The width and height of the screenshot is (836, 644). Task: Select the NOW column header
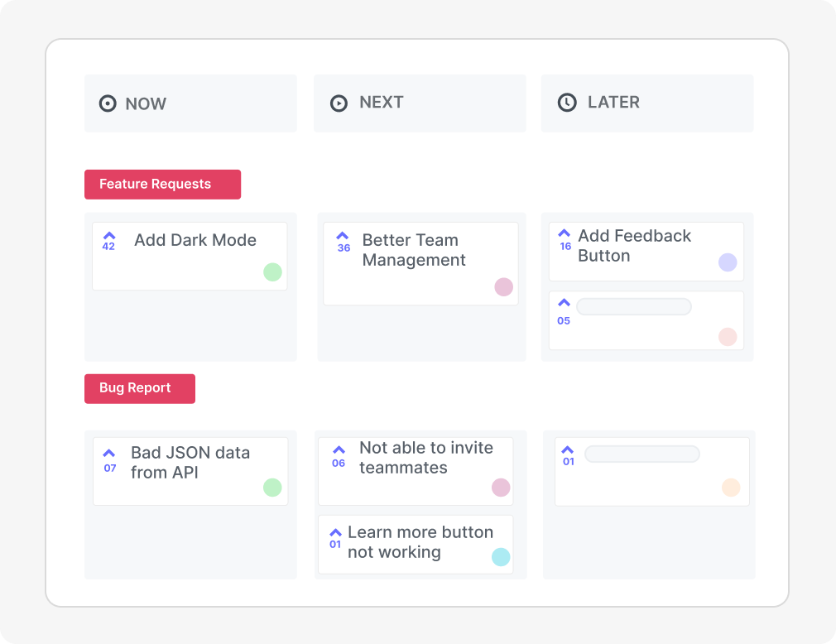point(190,103)
